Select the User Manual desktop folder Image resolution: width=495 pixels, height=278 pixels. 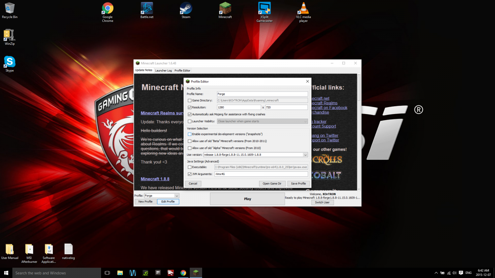(9, 252)
